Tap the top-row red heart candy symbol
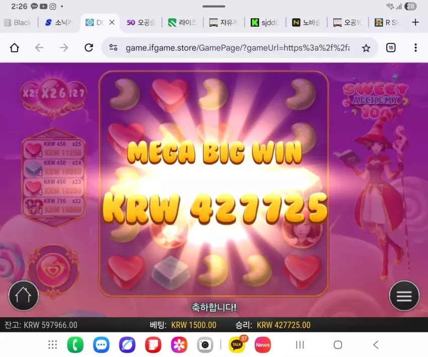This screenshot has width=428, height=357. click(x=170, y=95)
